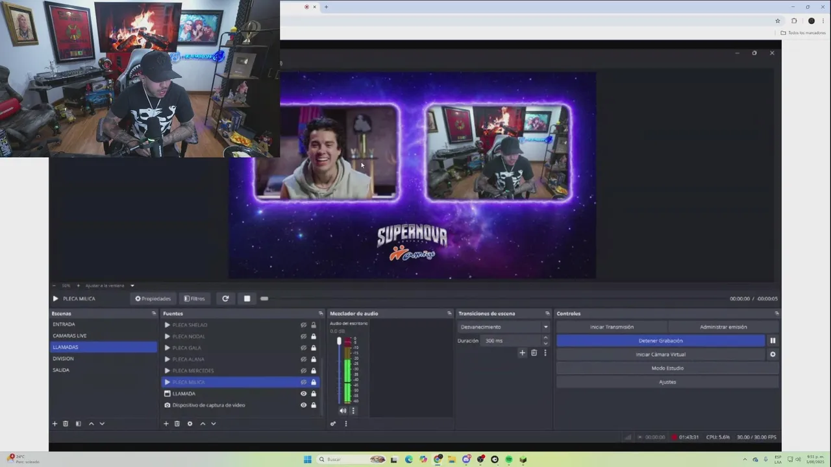This screenshot has width=831, height=467.
Task: Add a configurable transition with plus
Action: [522, 353]
